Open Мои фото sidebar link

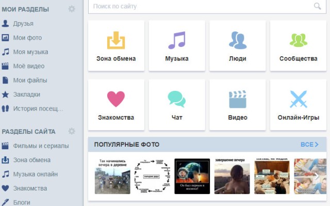pyautogui.click(x=27, y=38)
